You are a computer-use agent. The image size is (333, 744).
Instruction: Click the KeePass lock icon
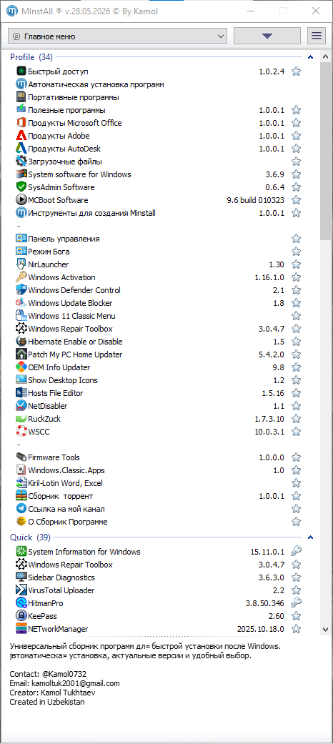click(x=21, y=616)
